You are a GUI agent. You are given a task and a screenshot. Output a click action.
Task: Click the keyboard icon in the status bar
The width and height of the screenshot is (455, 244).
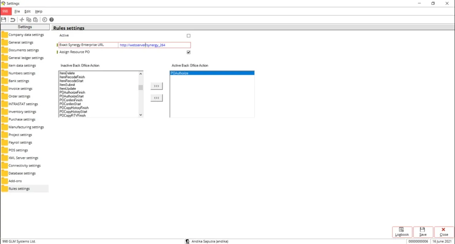click(187, 241)
